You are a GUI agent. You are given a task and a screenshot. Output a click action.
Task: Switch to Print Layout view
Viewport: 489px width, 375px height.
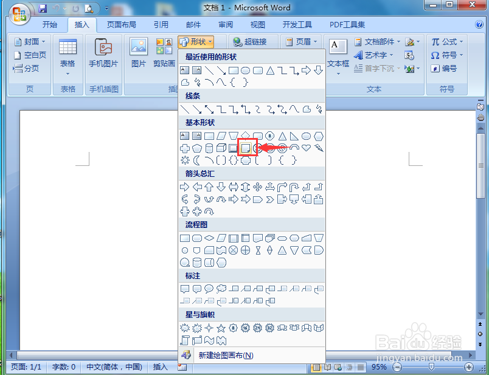(316, 367)
